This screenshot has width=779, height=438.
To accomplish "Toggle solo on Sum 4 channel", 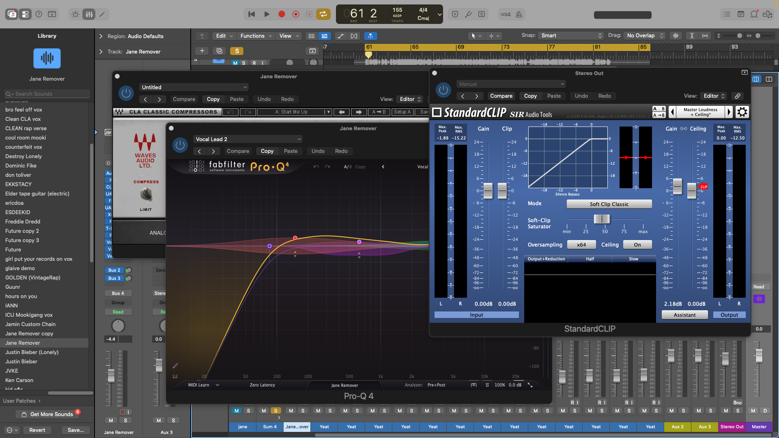I will [276, 411].
